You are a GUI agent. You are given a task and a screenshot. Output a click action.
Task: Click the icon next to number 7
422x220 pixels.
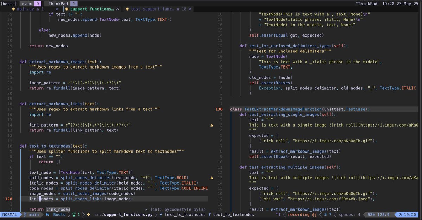click(x=326, y=215)
